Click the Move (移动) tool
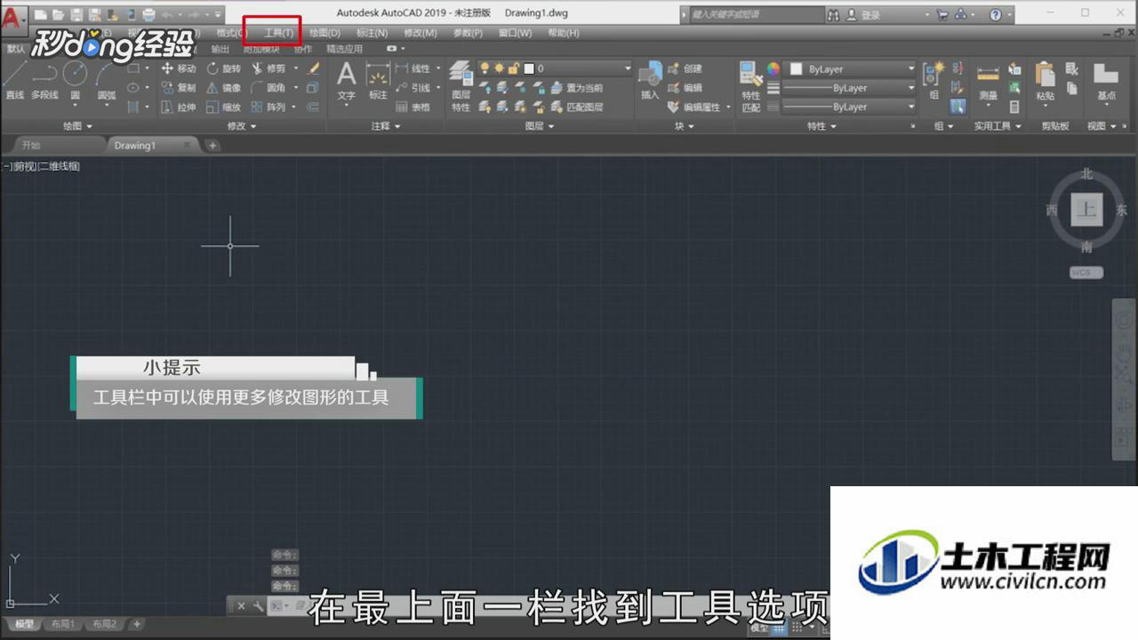 (x=179, y=68)
